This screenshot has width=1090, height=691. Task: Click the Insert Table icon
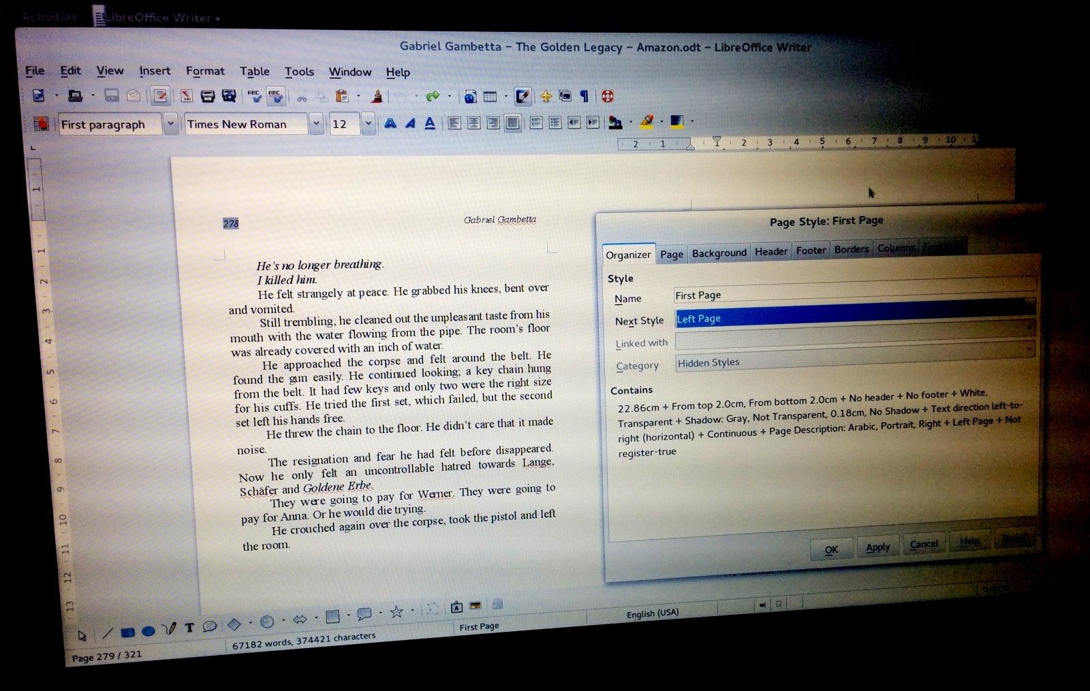[x=490, y=96]
